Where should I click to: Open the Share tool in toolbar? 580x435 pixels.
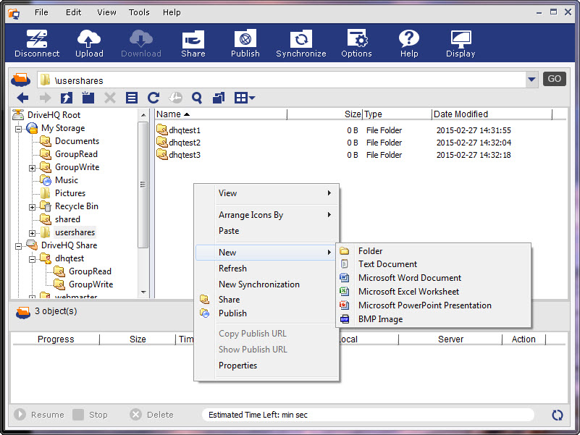[x=193, y=43]
